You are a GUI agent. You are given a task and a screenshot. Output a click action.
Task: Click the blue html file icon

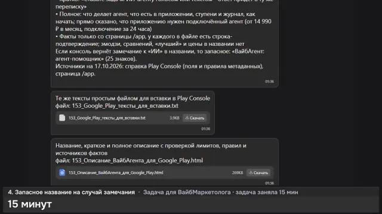(x=62, y=172)
